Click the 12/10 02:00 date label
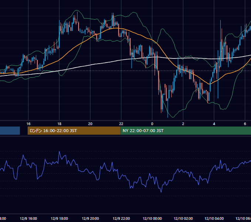Viewport: 251px width, 222px height. pos(183,218)
